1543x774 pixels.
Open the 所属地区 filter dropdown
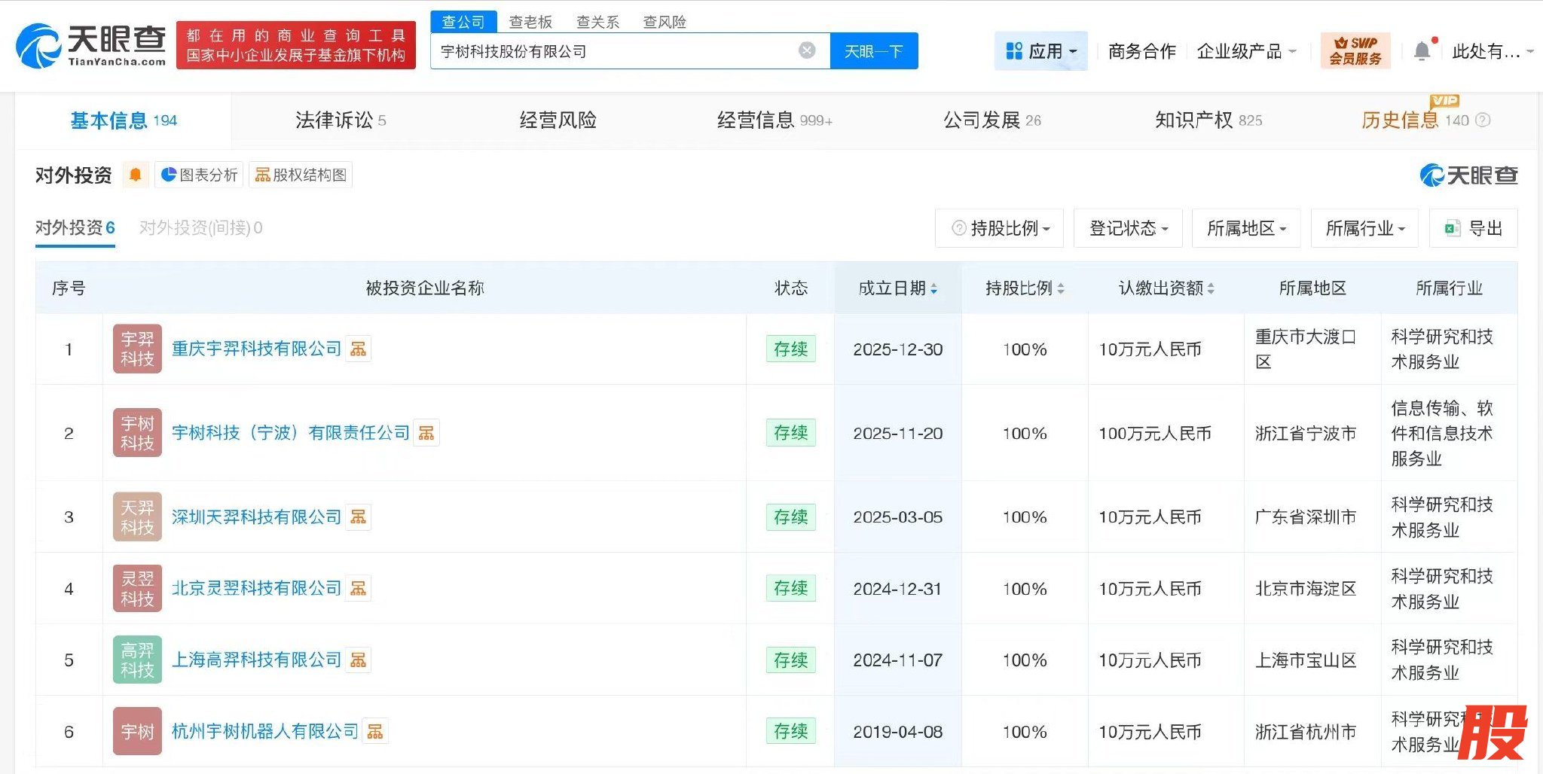tap(1246, 228)
